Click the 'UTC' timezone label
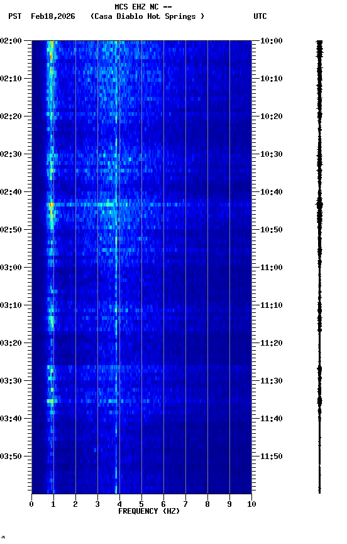This screenshot has height=544, width=347. click(x=260, y=16)
